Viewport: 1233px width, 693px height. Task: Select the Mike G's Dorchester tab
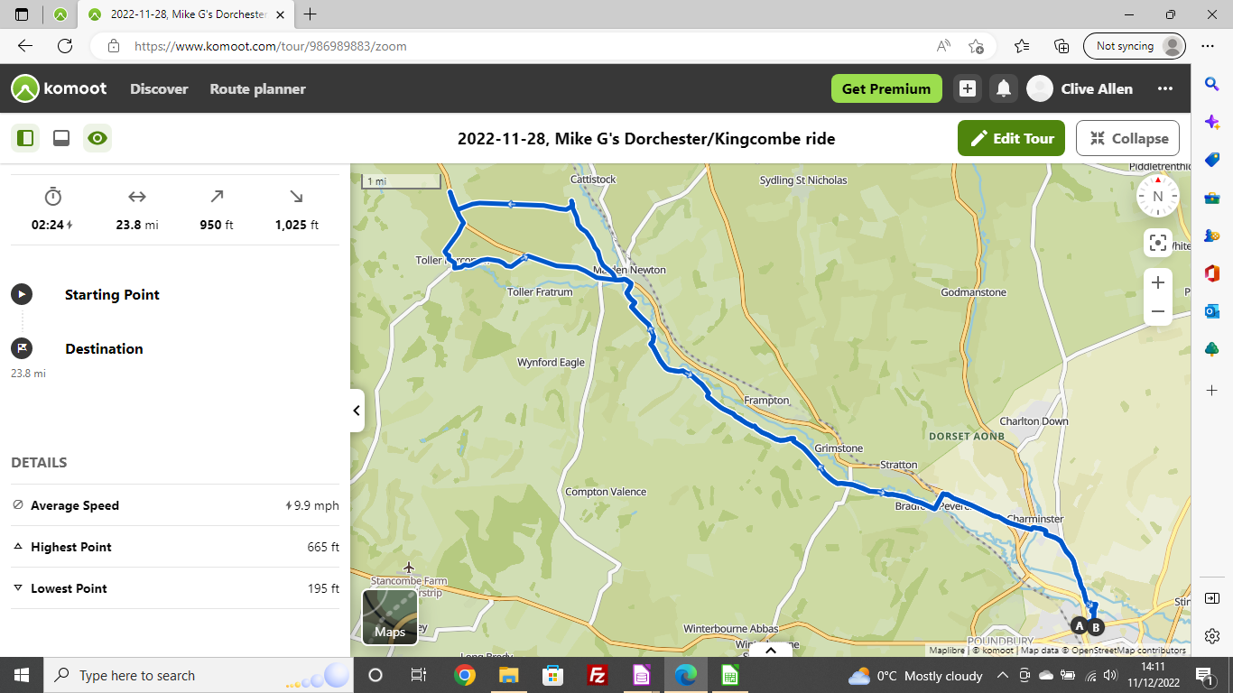[187, 14]
